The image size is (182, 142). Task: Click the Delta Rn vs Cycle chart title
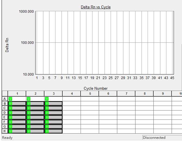96,7
